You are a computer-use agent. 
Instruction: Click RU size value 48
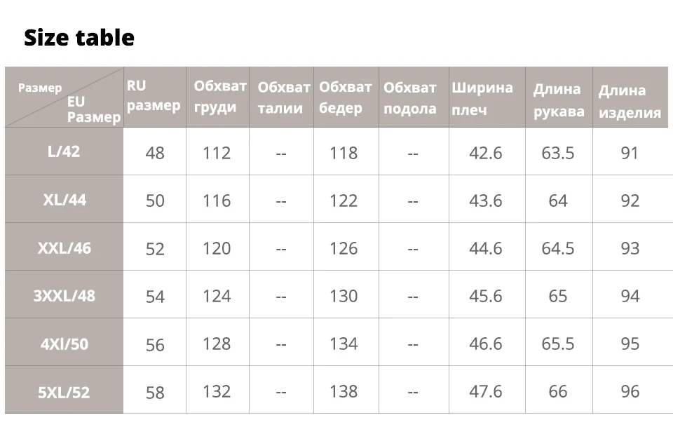click(x=155, y=153)
